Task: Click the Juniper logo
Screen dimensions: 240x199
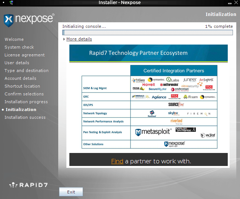Action: coord(190,80)
